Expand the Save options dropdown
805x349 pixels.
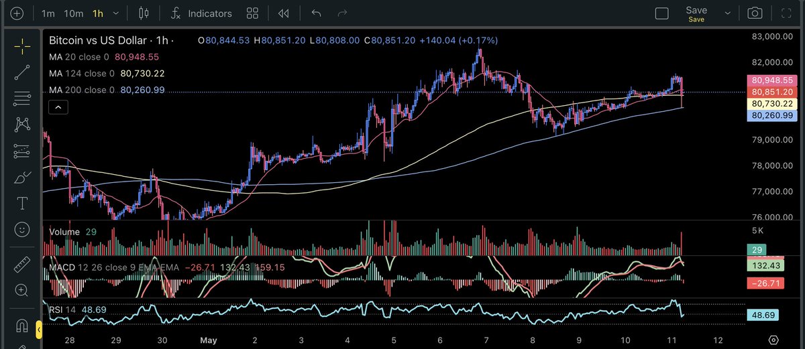pyautogui.click(x=728, y=13)
